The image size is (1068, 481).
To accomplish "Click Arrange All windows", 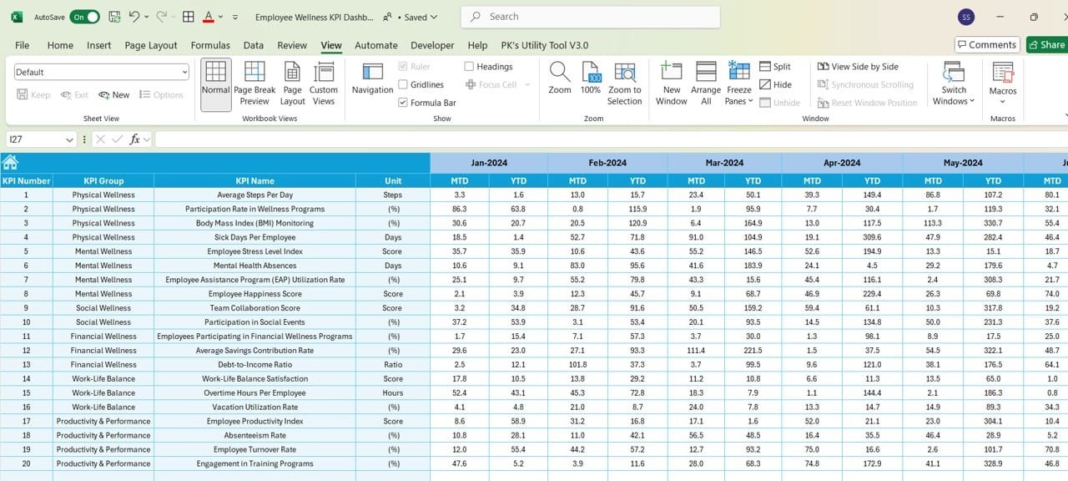I will (x=706, y=84).
